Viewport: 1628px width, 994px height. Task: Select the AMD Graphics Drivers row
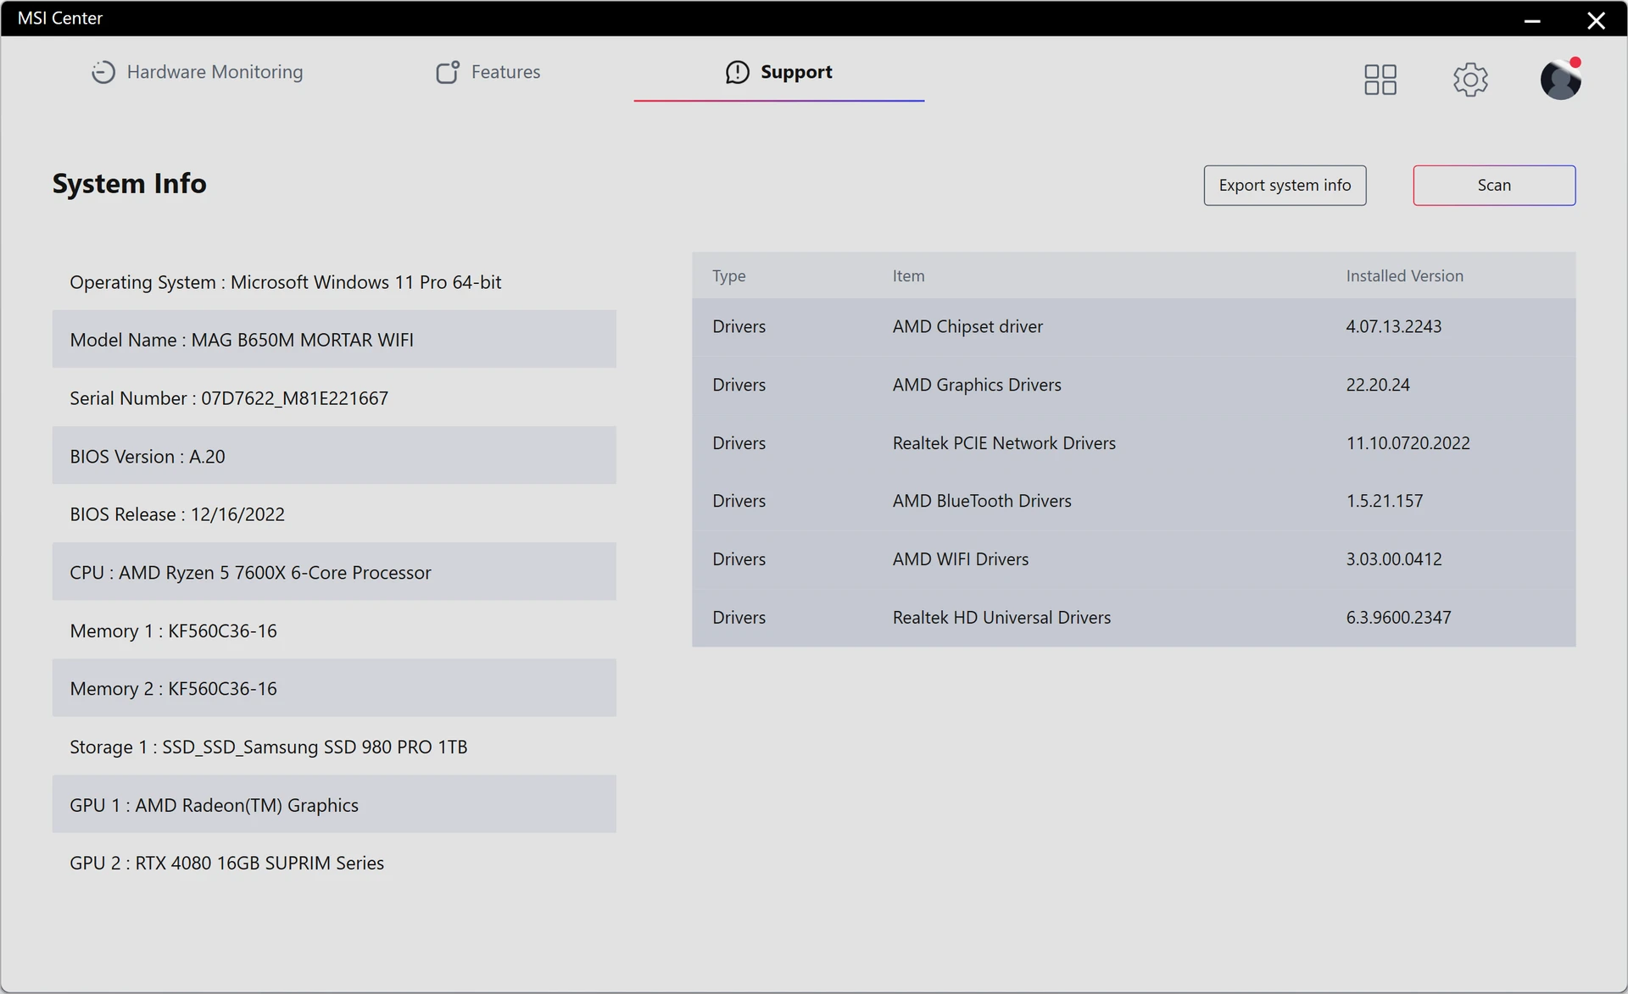(x=1134, y=385)
